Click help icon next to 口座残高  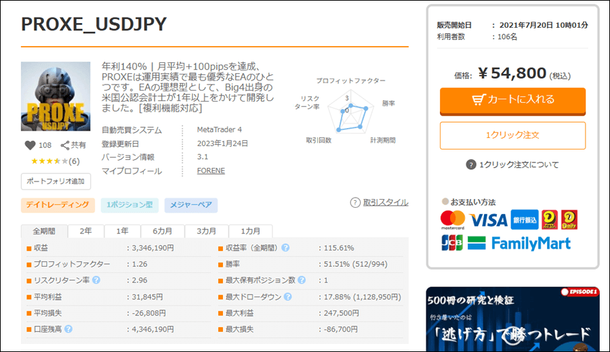click(x=68, y=329)
